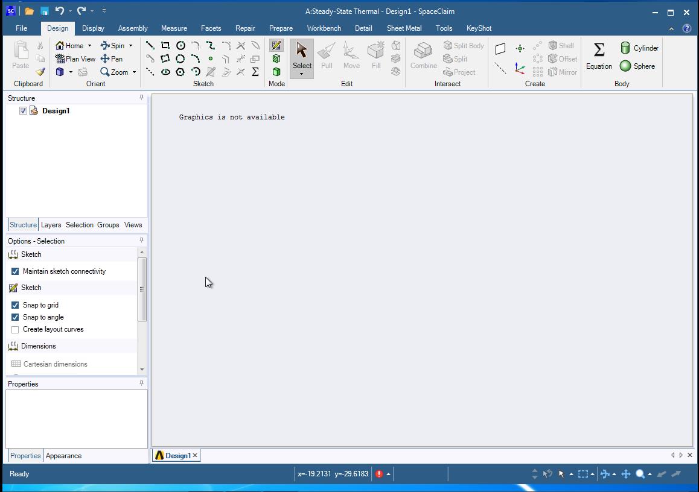Open the Layers panel tab

pyautogui.click(x=51, y=225)
